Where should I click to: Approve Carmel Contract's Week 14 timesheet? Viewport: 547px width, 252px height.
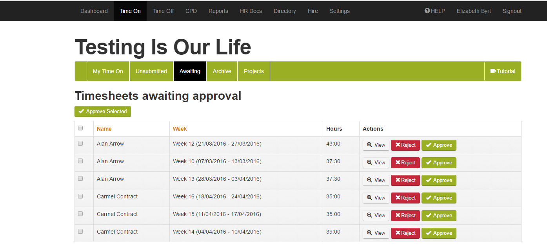438,233
